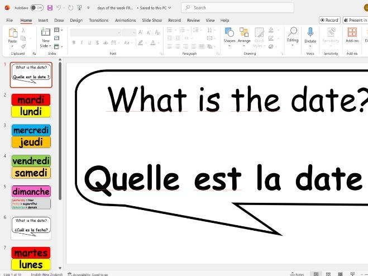Click the Undo arrow icon
The image size is (368, 276).
coord(59,8)
